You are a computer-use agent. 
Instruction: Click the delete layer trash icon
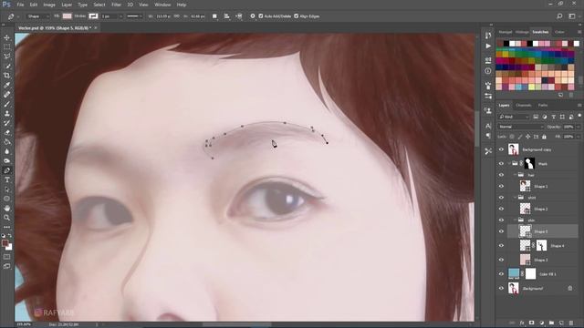571,323
